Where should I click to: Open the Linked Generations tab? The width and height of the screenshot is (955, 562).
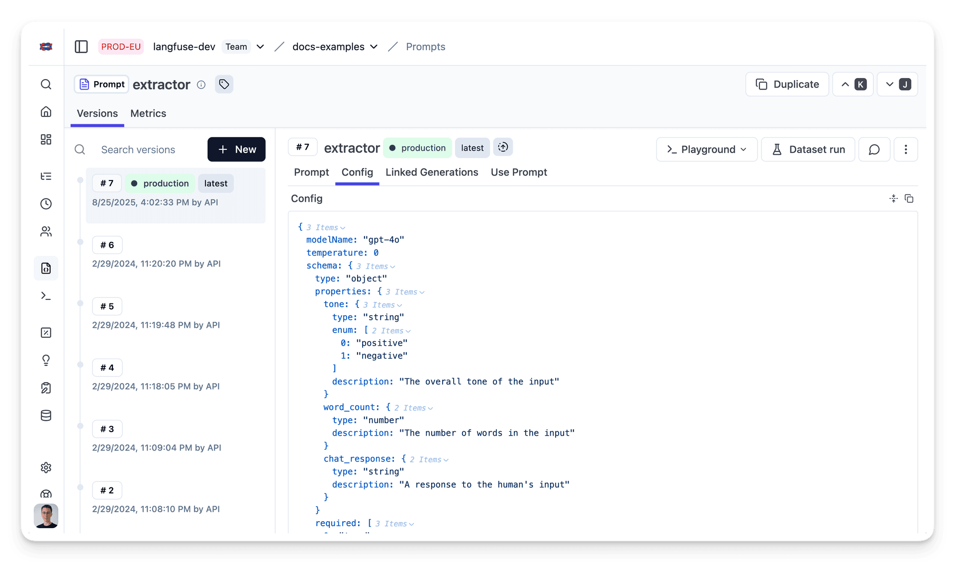(x=432, y=172)
